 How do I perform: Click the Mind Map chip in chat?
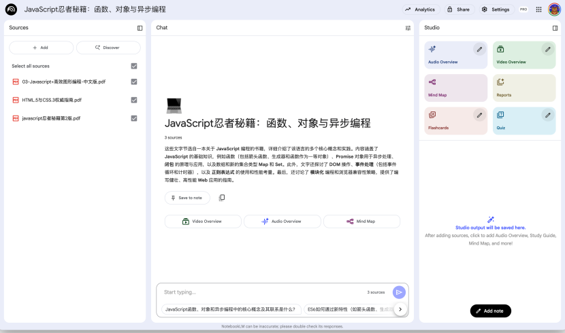[361, 222]
